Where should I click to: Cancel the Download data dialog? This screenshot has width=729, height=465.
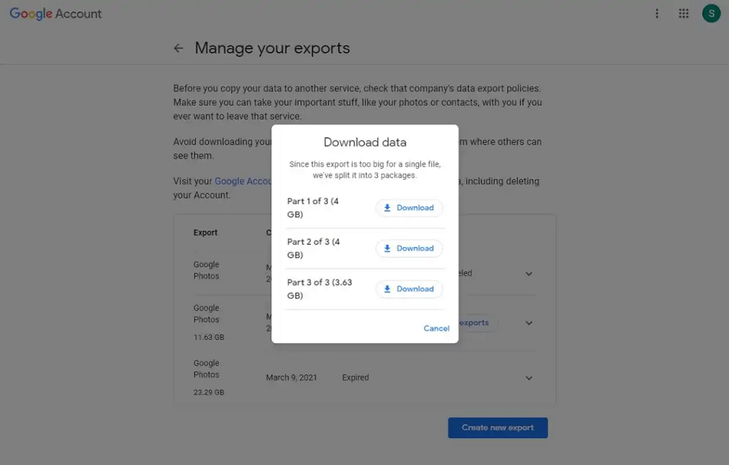point(437,328)
